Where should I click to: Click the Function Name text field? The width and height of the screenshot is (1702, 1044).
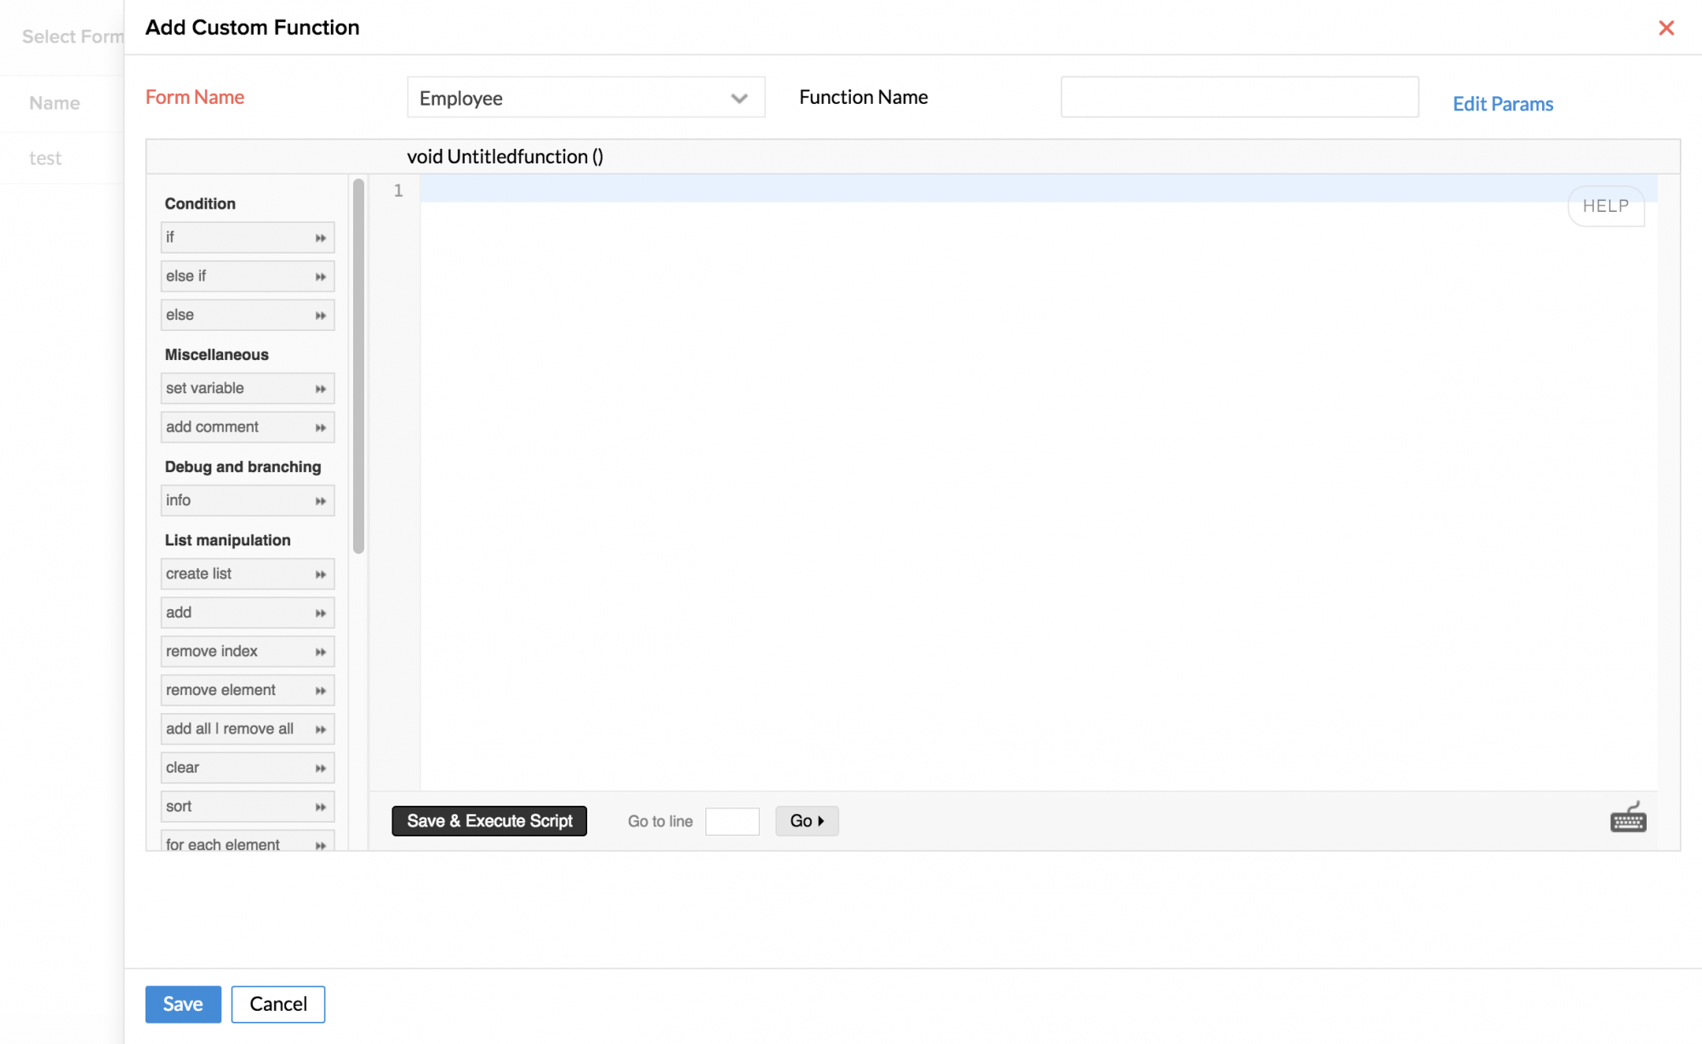point(1238,98)
